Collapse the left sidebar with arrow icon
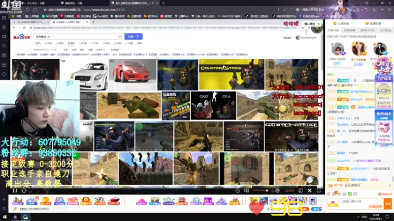394x221 pixels. [x=4, y=208]
